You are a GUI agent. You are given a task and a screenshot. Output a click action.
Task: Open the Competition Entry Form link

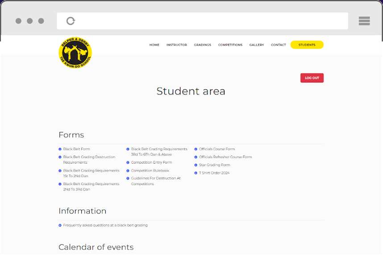click(x=151, y=163)
